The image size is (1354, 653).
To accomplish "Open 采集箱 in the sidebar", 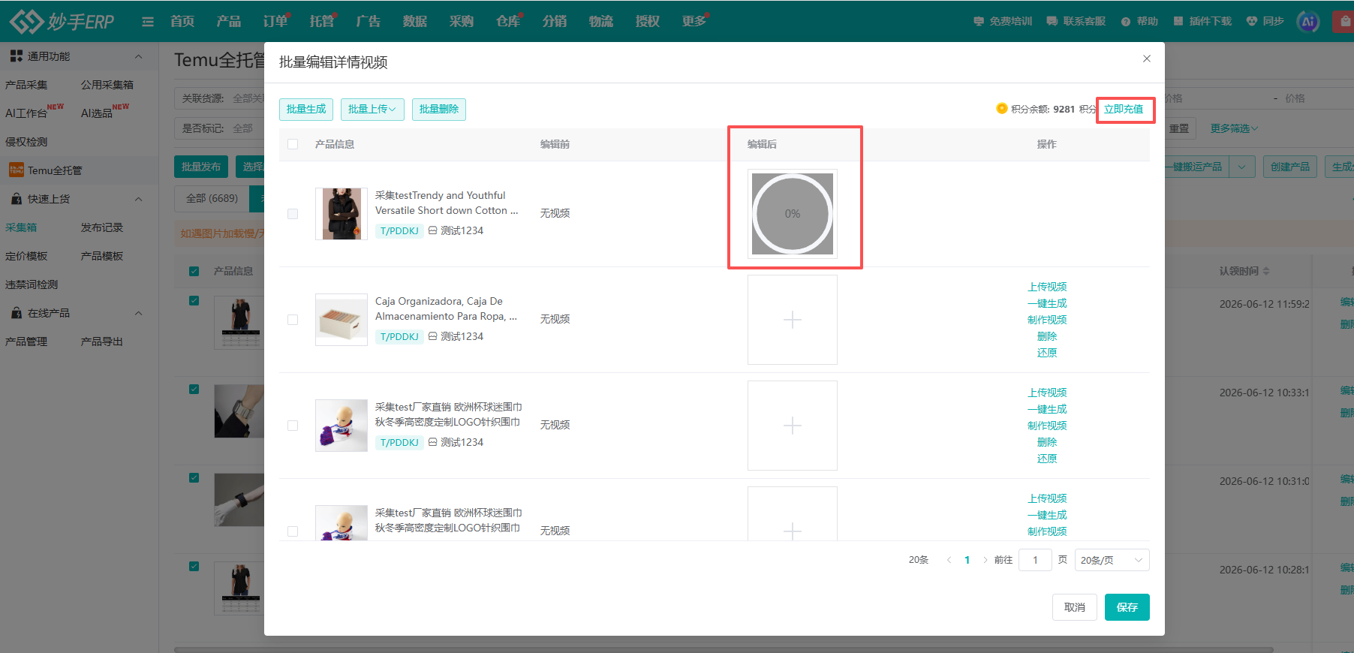I will coord(21,227).
